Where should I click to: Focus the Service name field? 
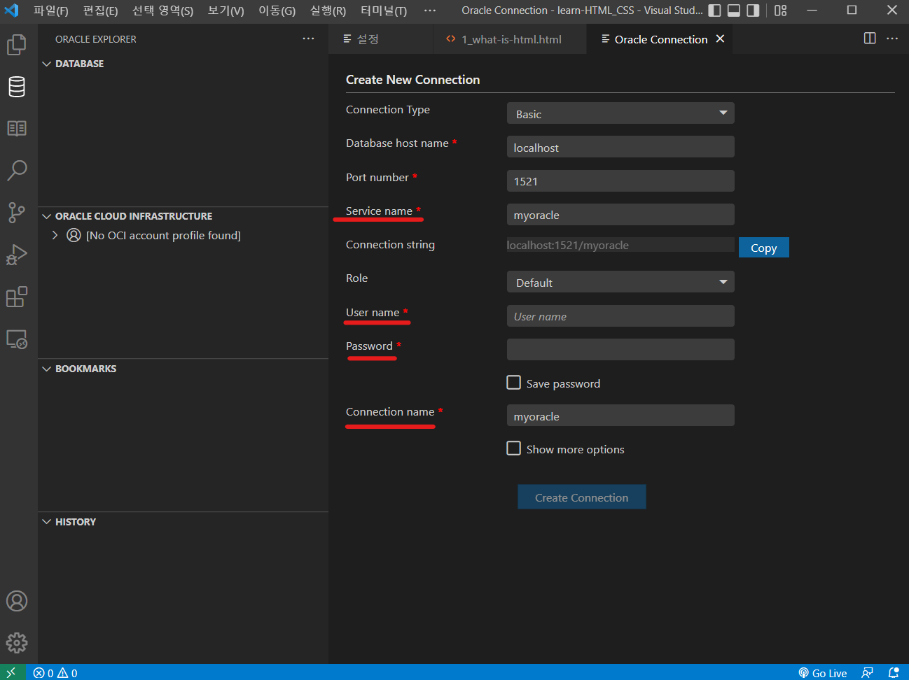click(x=620, y=214)
